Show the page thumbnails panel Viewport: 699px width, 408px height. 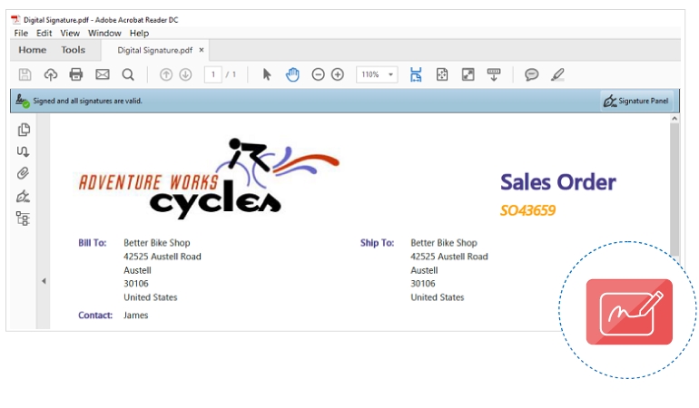24,130
